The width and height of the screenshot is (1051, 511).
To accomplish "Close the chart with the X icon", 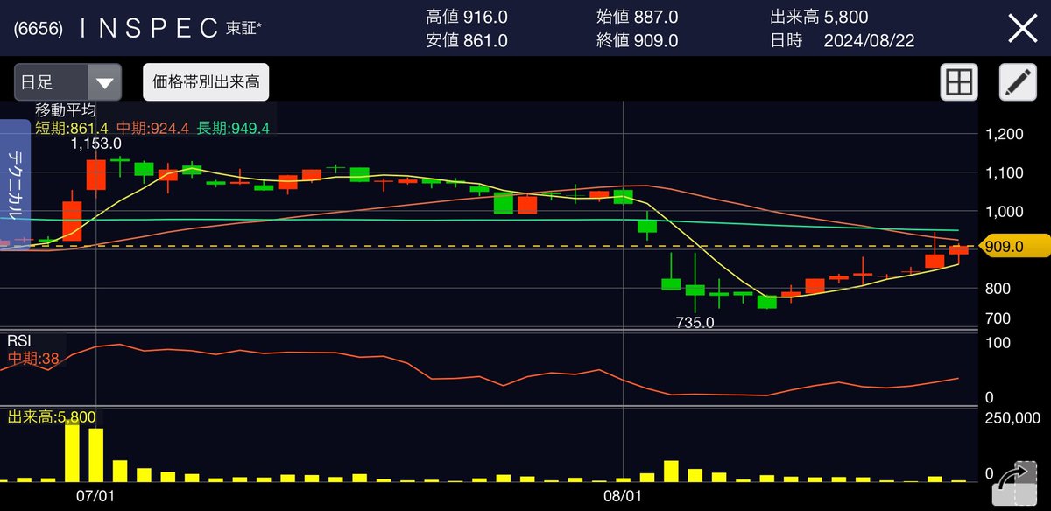I will point(1022,29).
